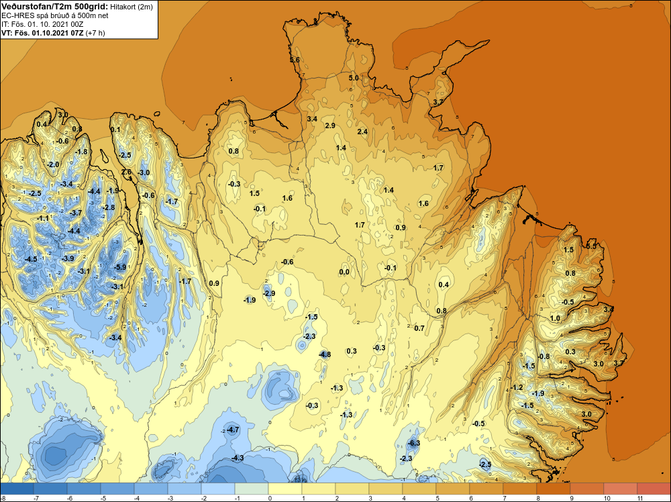Click the -4.5 temperature label
Image resolution: width=671 pixels, height=502 pixels.
tap(31, 259)
